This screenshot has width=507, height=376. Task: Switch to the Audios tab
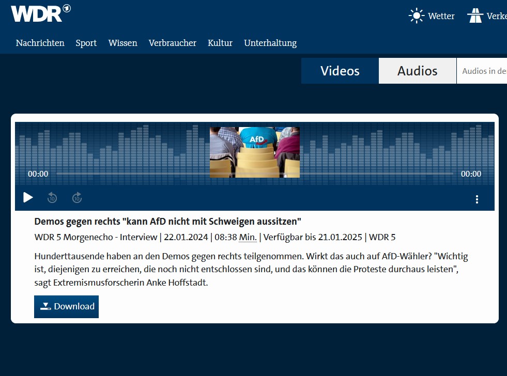(417, 71)
